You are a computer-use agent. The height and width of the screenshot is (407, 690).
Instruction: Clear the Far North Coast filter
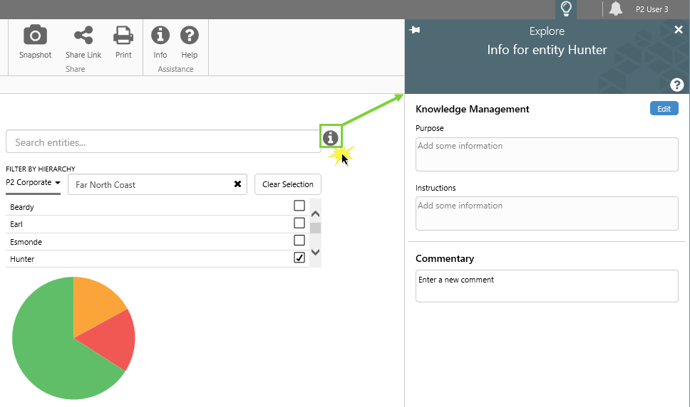tap(237, 184)
